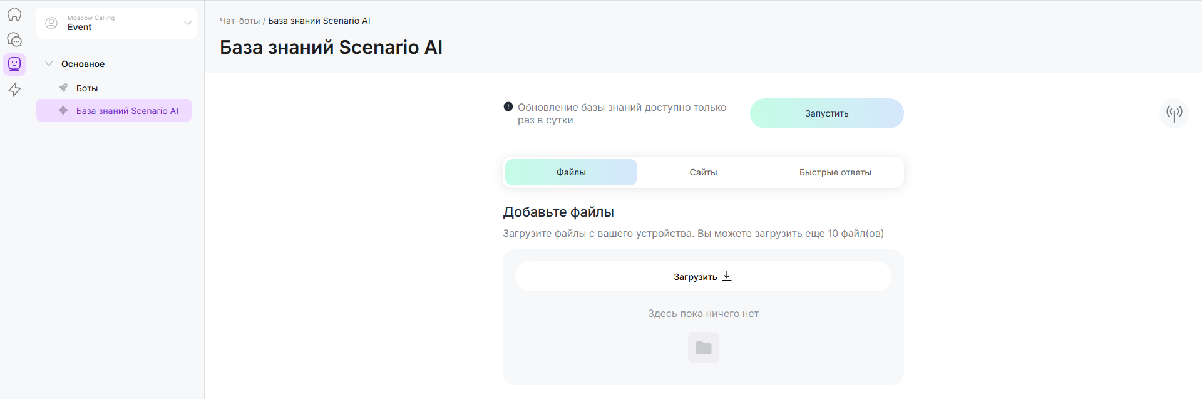Switch to the Файлы tab
The image size is (1202, 399).
tap(571, 172)
